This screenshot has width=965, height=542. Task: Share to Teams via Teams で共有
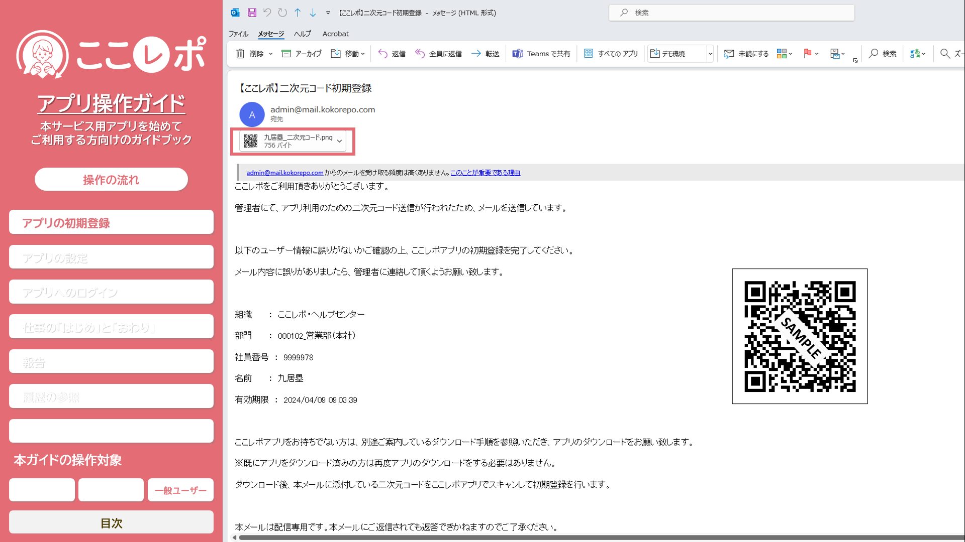[541, 54]
